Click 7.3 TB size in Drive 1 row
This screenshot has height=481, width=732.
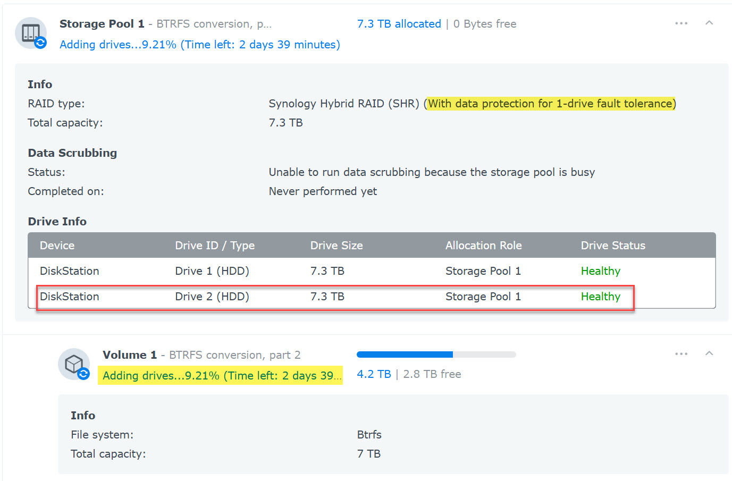[x=327, y=271]
